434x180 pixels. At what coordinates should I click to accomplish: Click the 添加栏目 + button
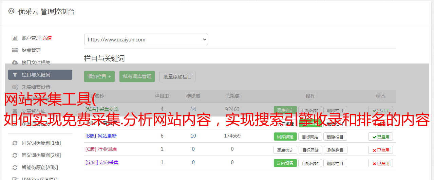click(99, 76)
